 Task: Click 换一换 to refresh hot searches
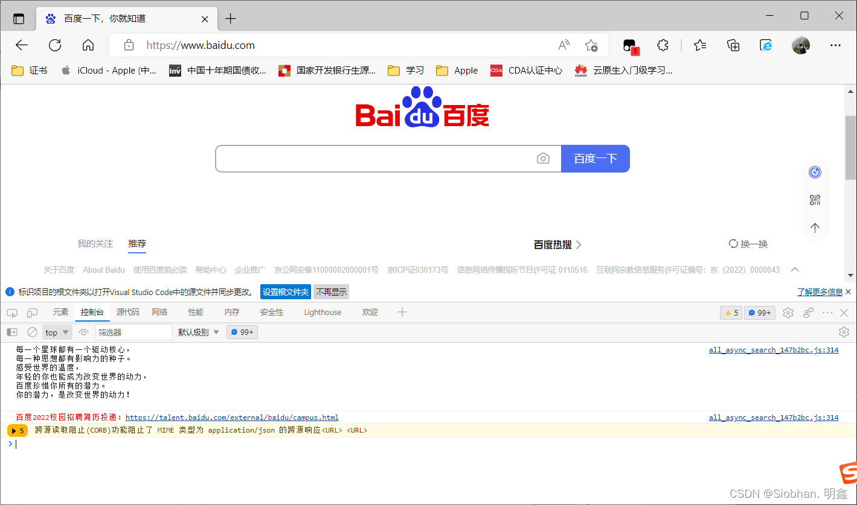pyautogui.click(x=748, y=244)
